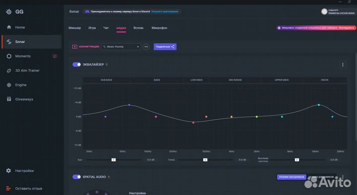Click the Бас slider handle
The width and height of the screenshot is (357, 195).
click(x=114, y=160)
